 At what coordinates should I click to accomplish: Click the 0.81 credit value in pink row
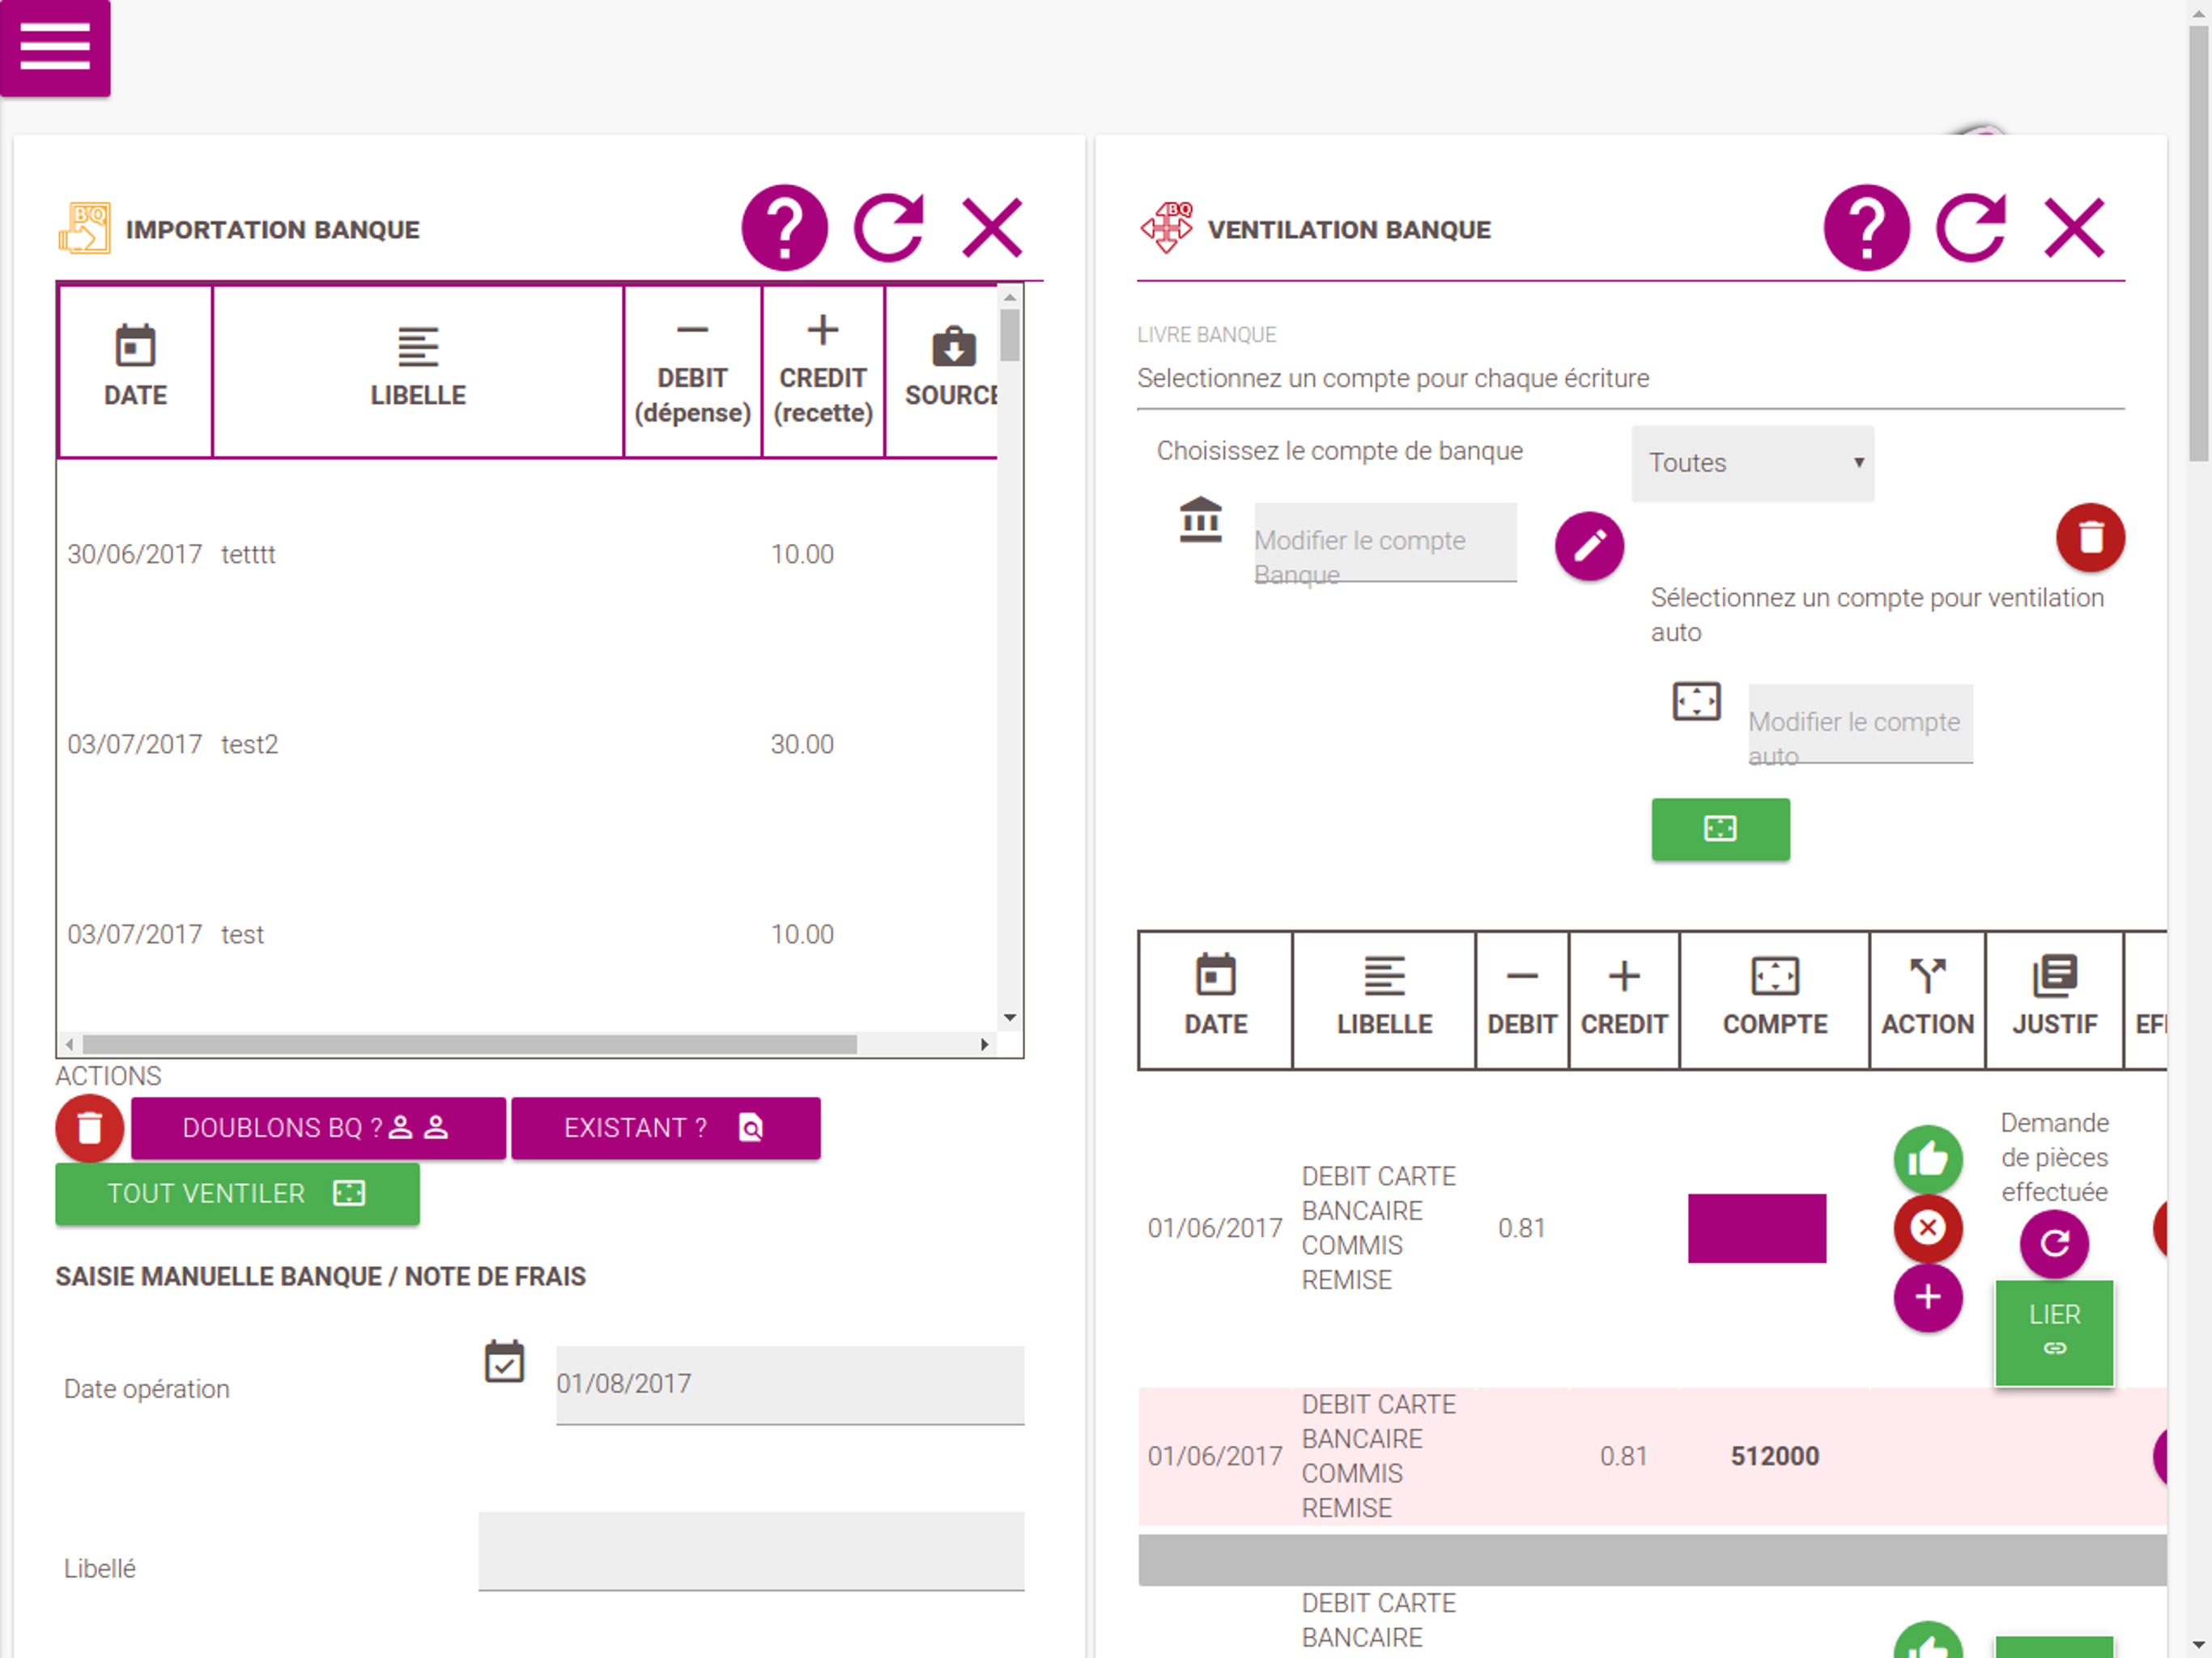[x=1624, y=1456]
